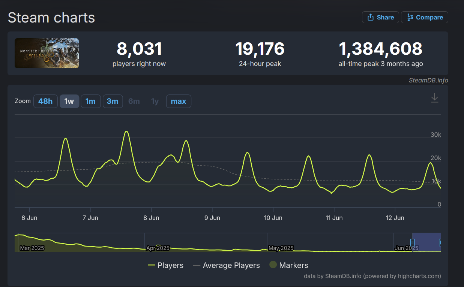This screenshot has height=287, width=464.
Task: Click the Mar 2025 label in navigator
Action: (x=32, y=248)
